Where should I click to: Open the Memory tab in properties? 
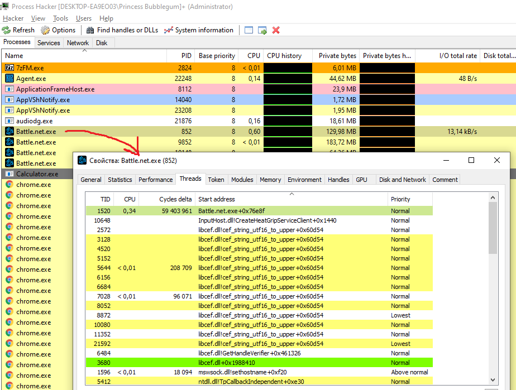(270, 180)
